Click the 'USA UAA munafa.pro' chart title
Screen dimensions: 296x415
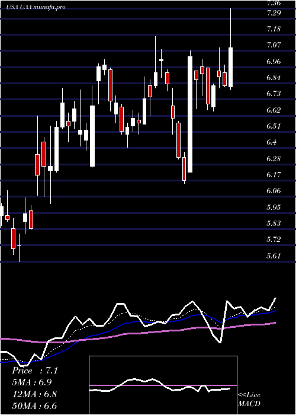[x=36, y=7]
